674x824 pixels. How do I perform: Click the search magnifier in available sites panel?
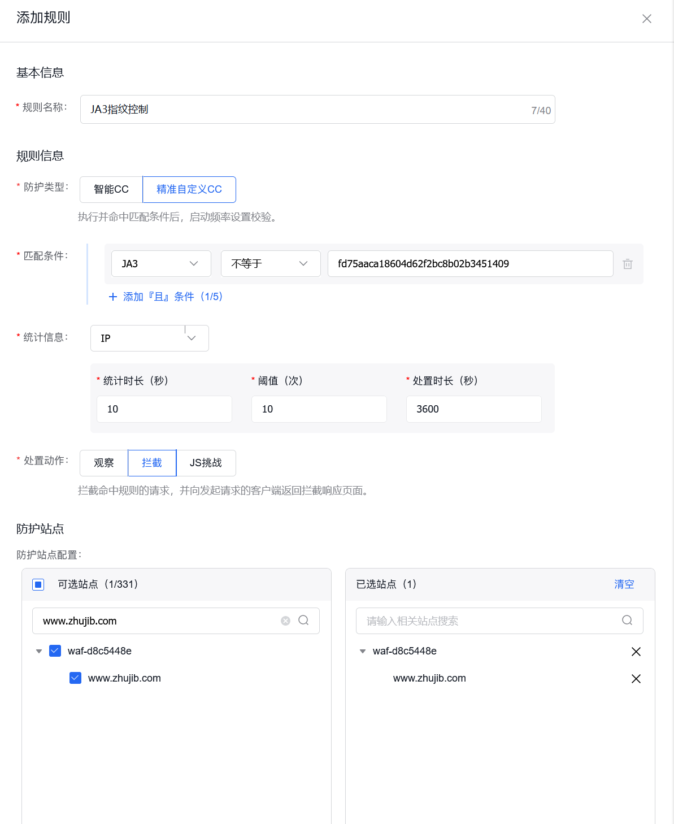pyautogui.click(x=304, y=621)
